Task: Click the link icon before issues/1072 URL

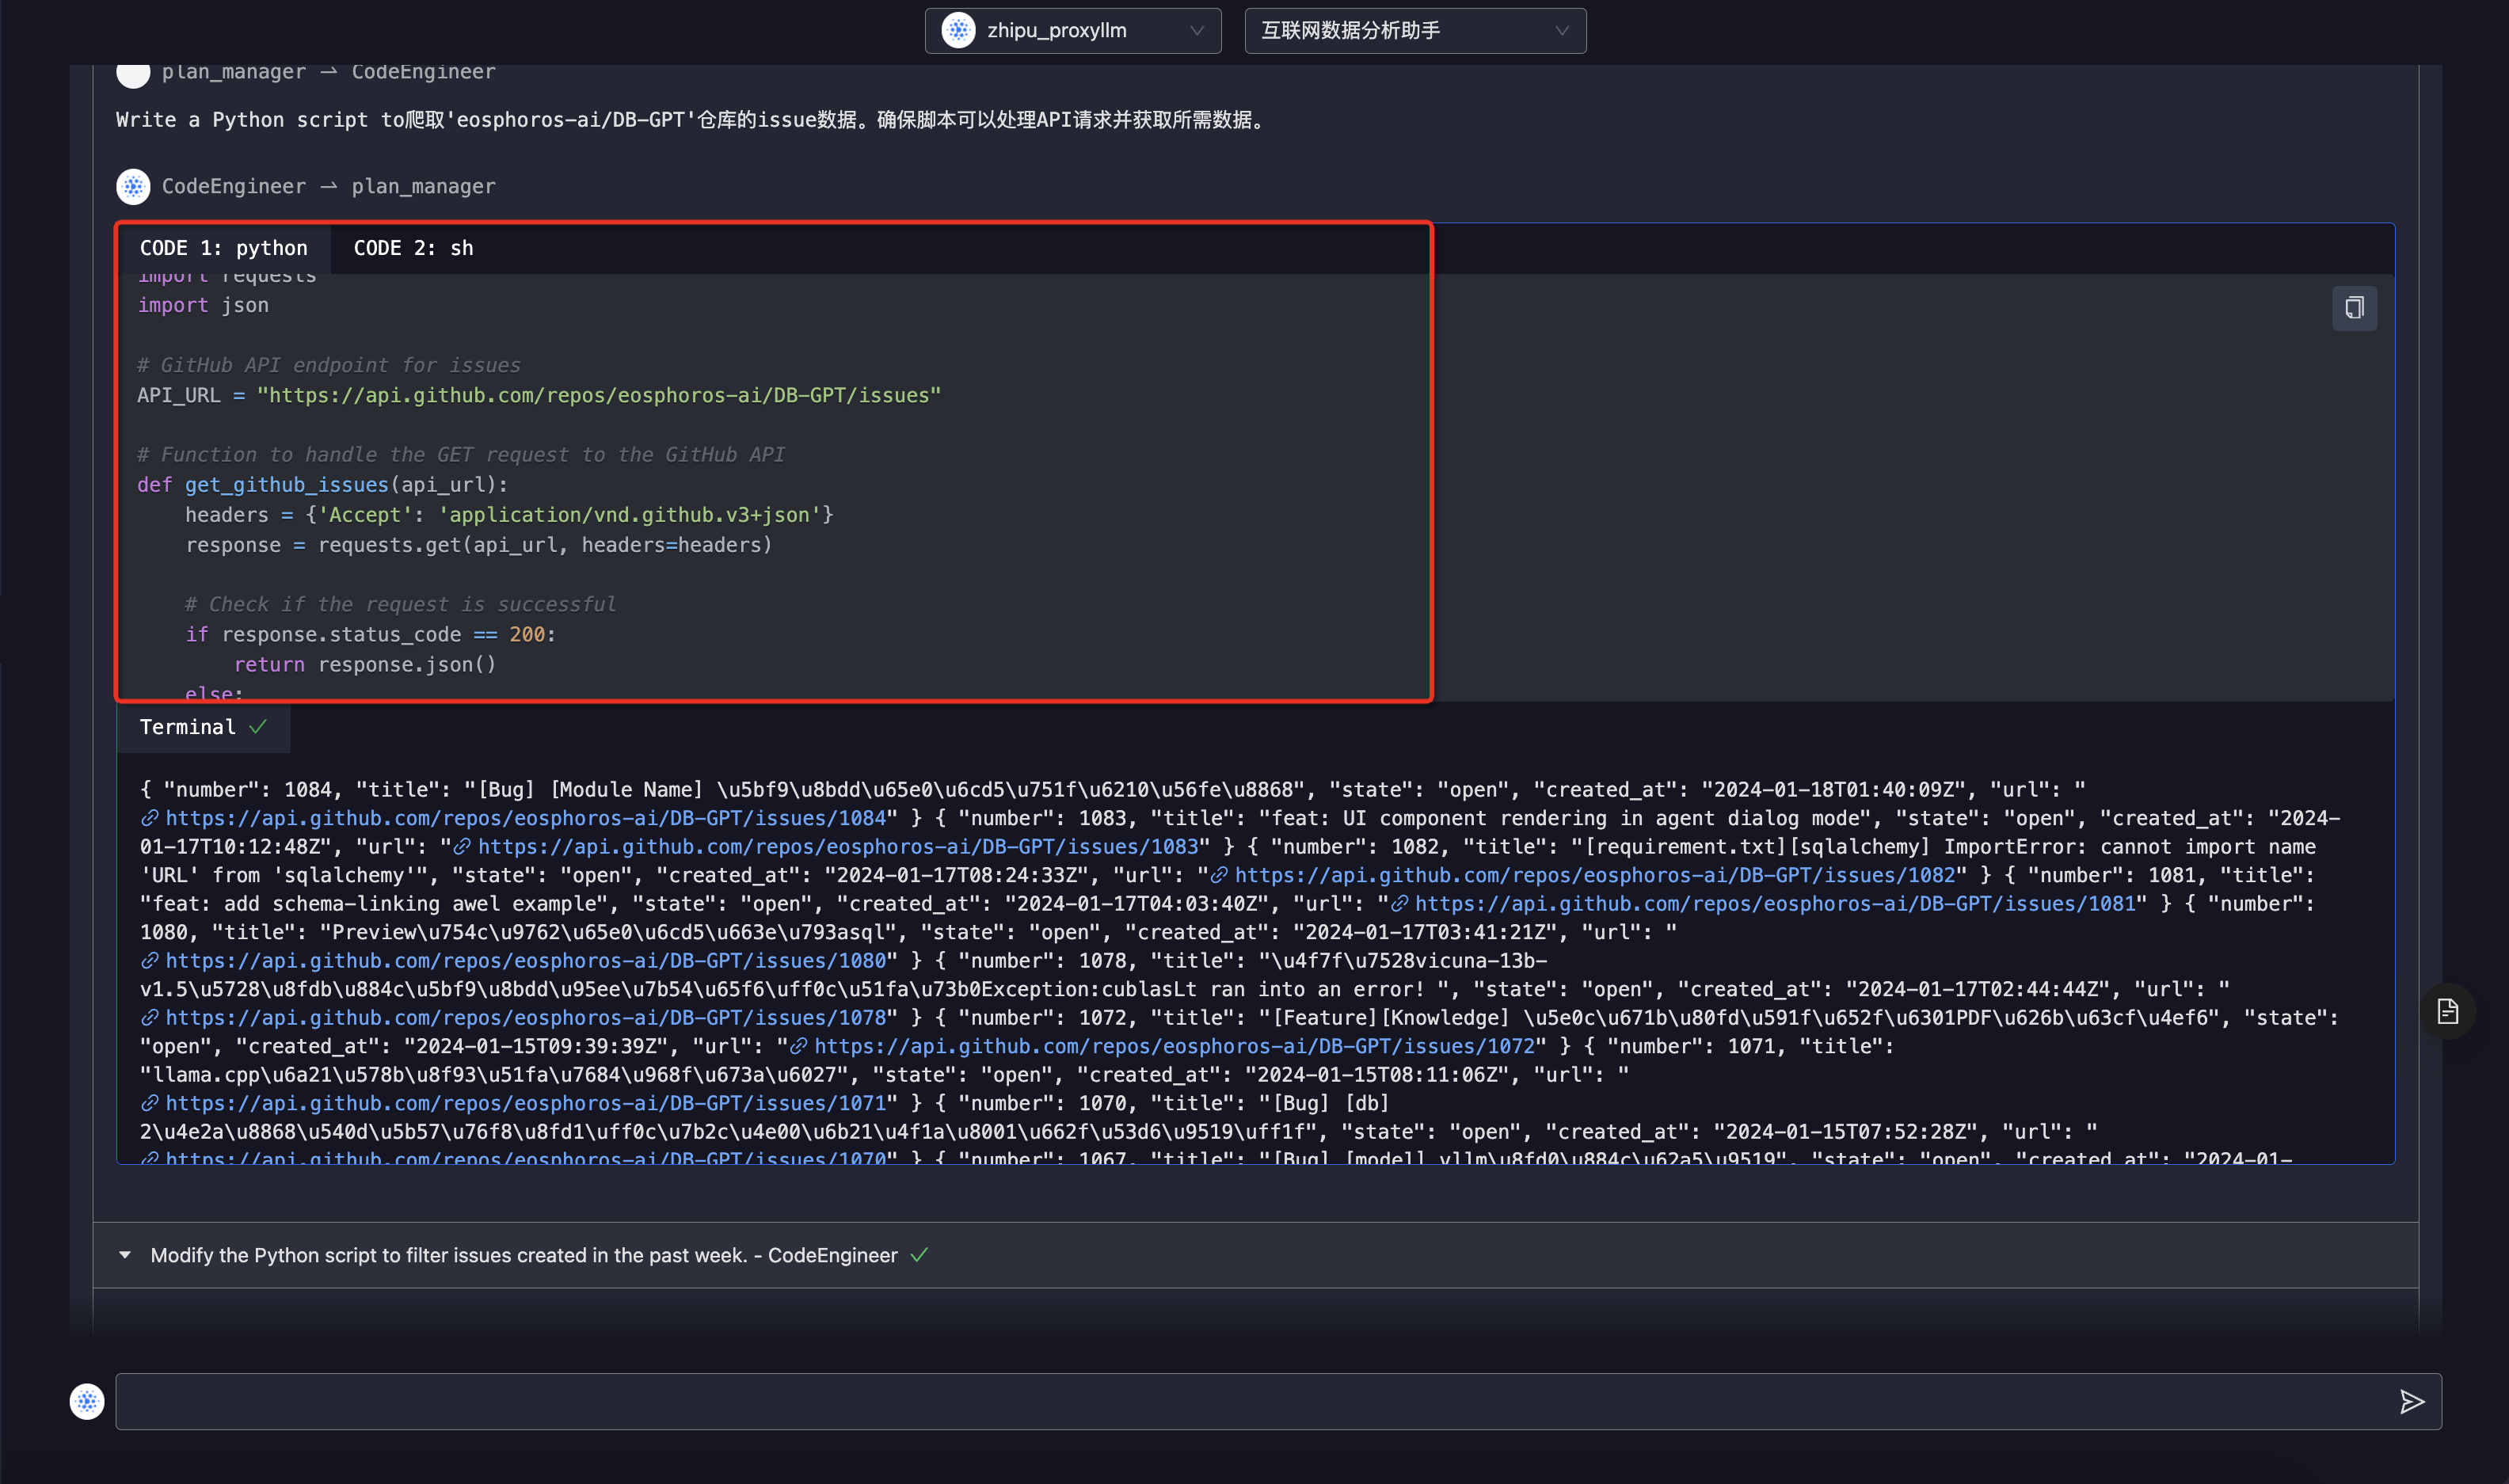Action: [799, 1047]
